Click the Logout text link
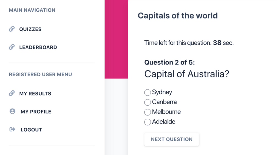Screen dimensions: 277x155 pyautogui.click(x=31, y=130)
